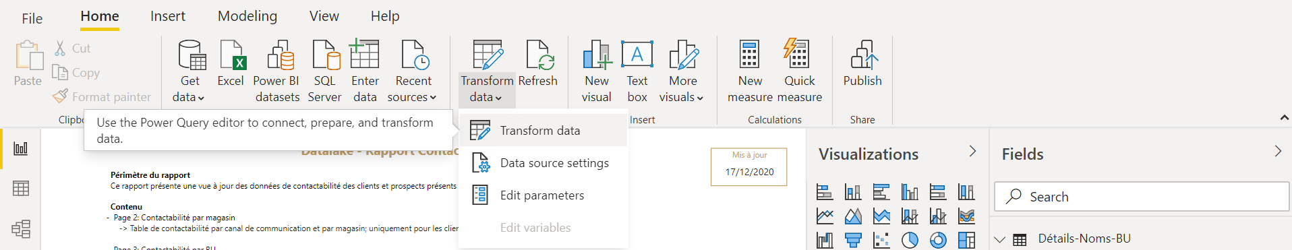Select the clustered column chart visual
This screenshot has width=1292, height=250.
910,192
